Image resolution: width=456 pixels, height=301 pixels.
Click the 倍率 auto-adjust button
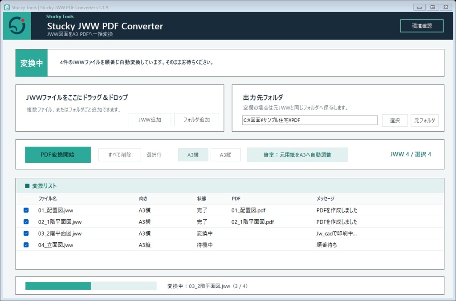(297, 155)
